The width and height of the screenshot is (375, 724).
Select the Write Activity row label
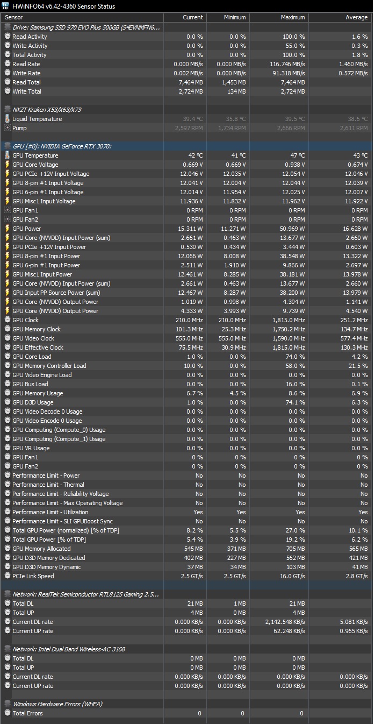tap(30, 46)
